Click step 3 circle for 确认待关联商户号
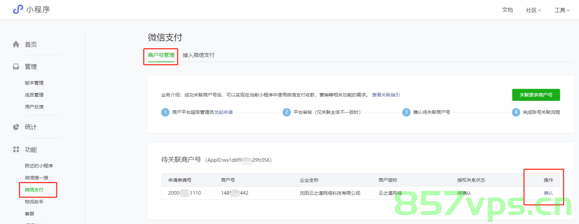The width and height of the screenshot is (579, 224). [x=406, y=112]
